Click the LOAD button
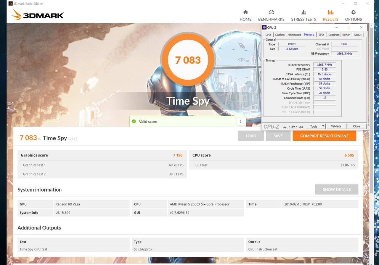Viewport: 379px width, 265px height. point(251,136)
